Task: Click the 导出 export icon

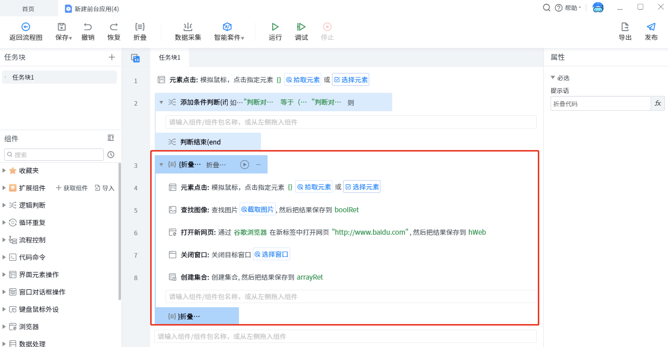Action: pyautogui.click(x=625, y=27)
